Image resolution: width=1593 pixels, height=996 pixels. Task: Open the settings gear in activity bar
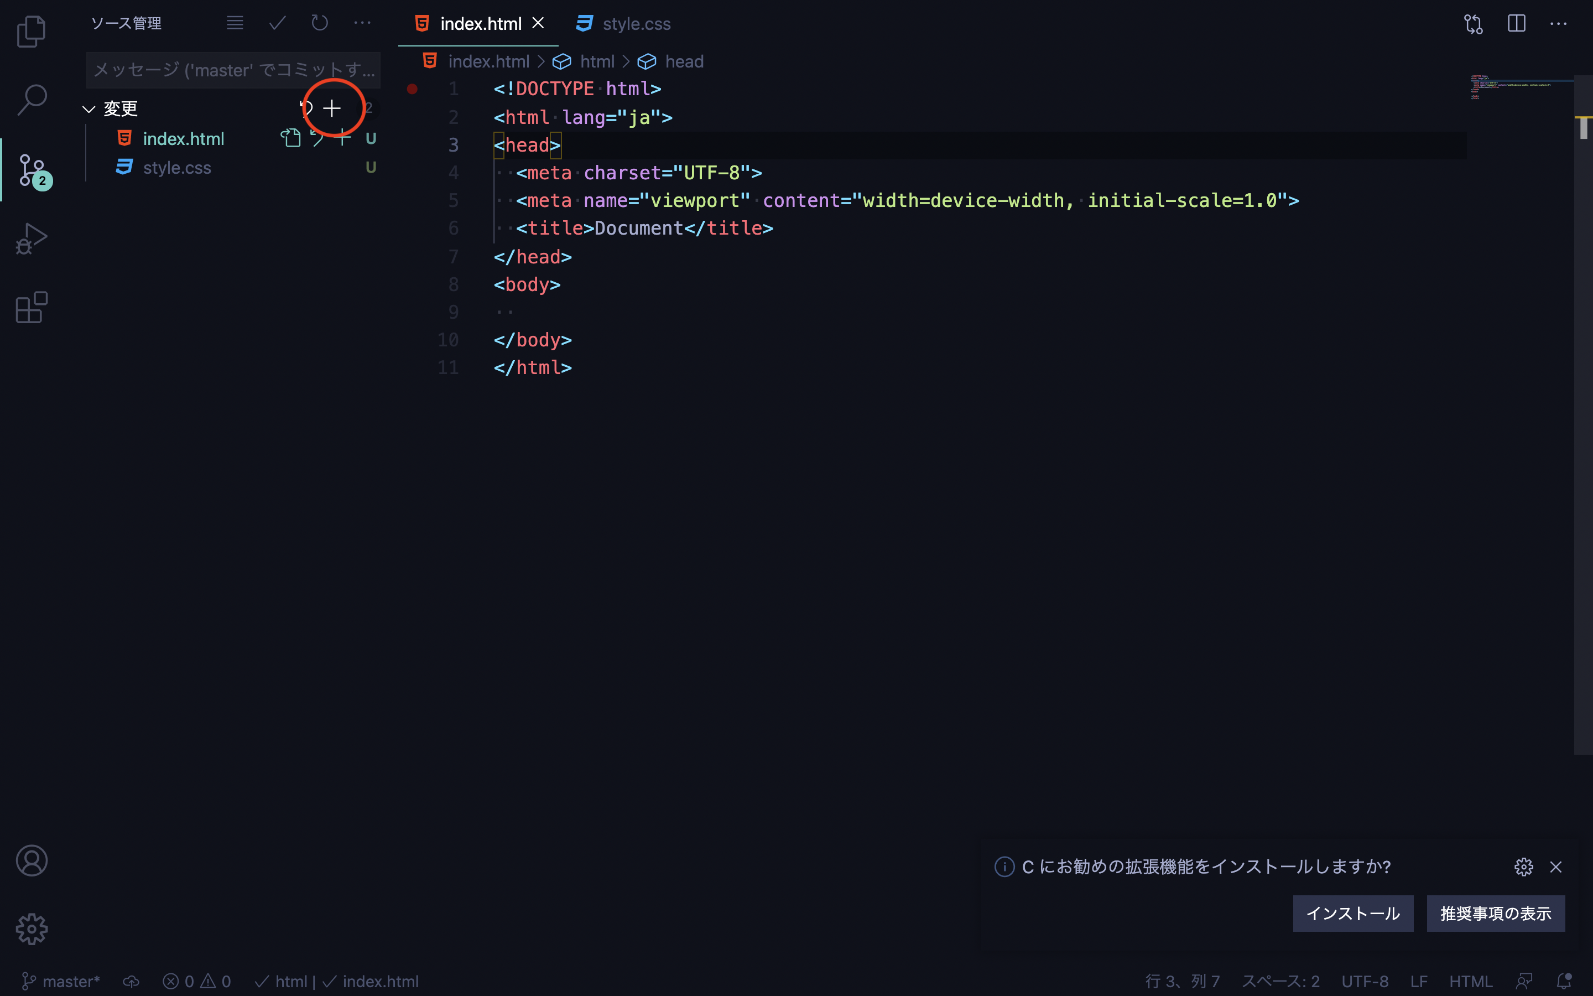[31, 929]
